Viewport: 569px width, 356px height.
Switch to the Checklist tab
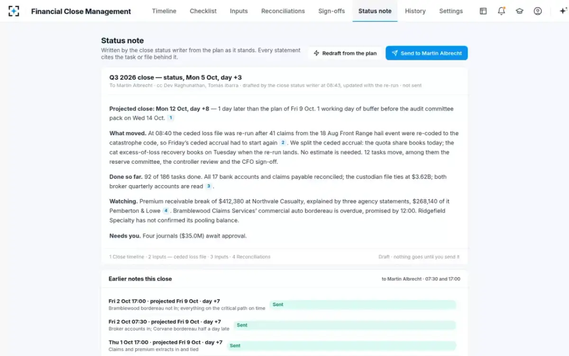(203, 11)
